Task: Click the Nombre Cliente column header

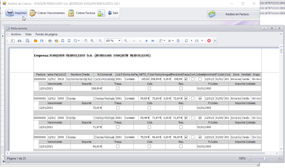Action: click(x=80, y=75)
